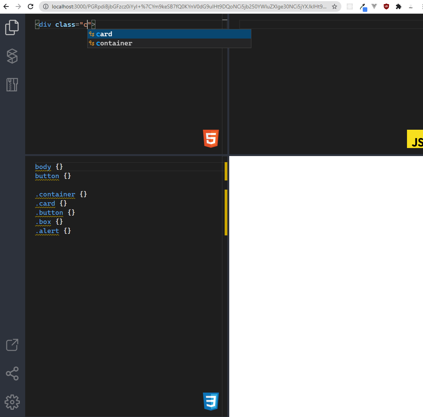The image size is (423, 417).
Task: Click the 'div' tag name in HTML editor
Action: 45,24
